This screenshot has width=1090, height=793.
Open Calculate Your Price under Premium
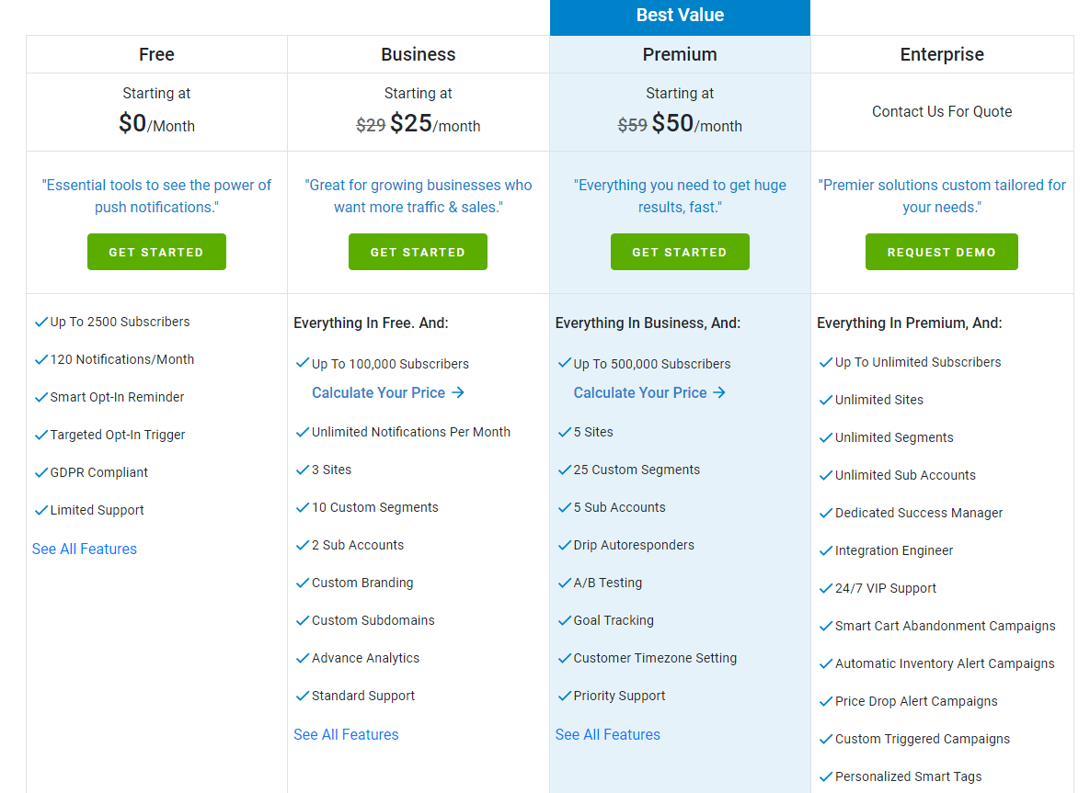[x=649, y=392]
